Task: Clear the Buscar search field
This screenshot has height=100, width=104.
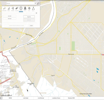Action: coord(35,3)
